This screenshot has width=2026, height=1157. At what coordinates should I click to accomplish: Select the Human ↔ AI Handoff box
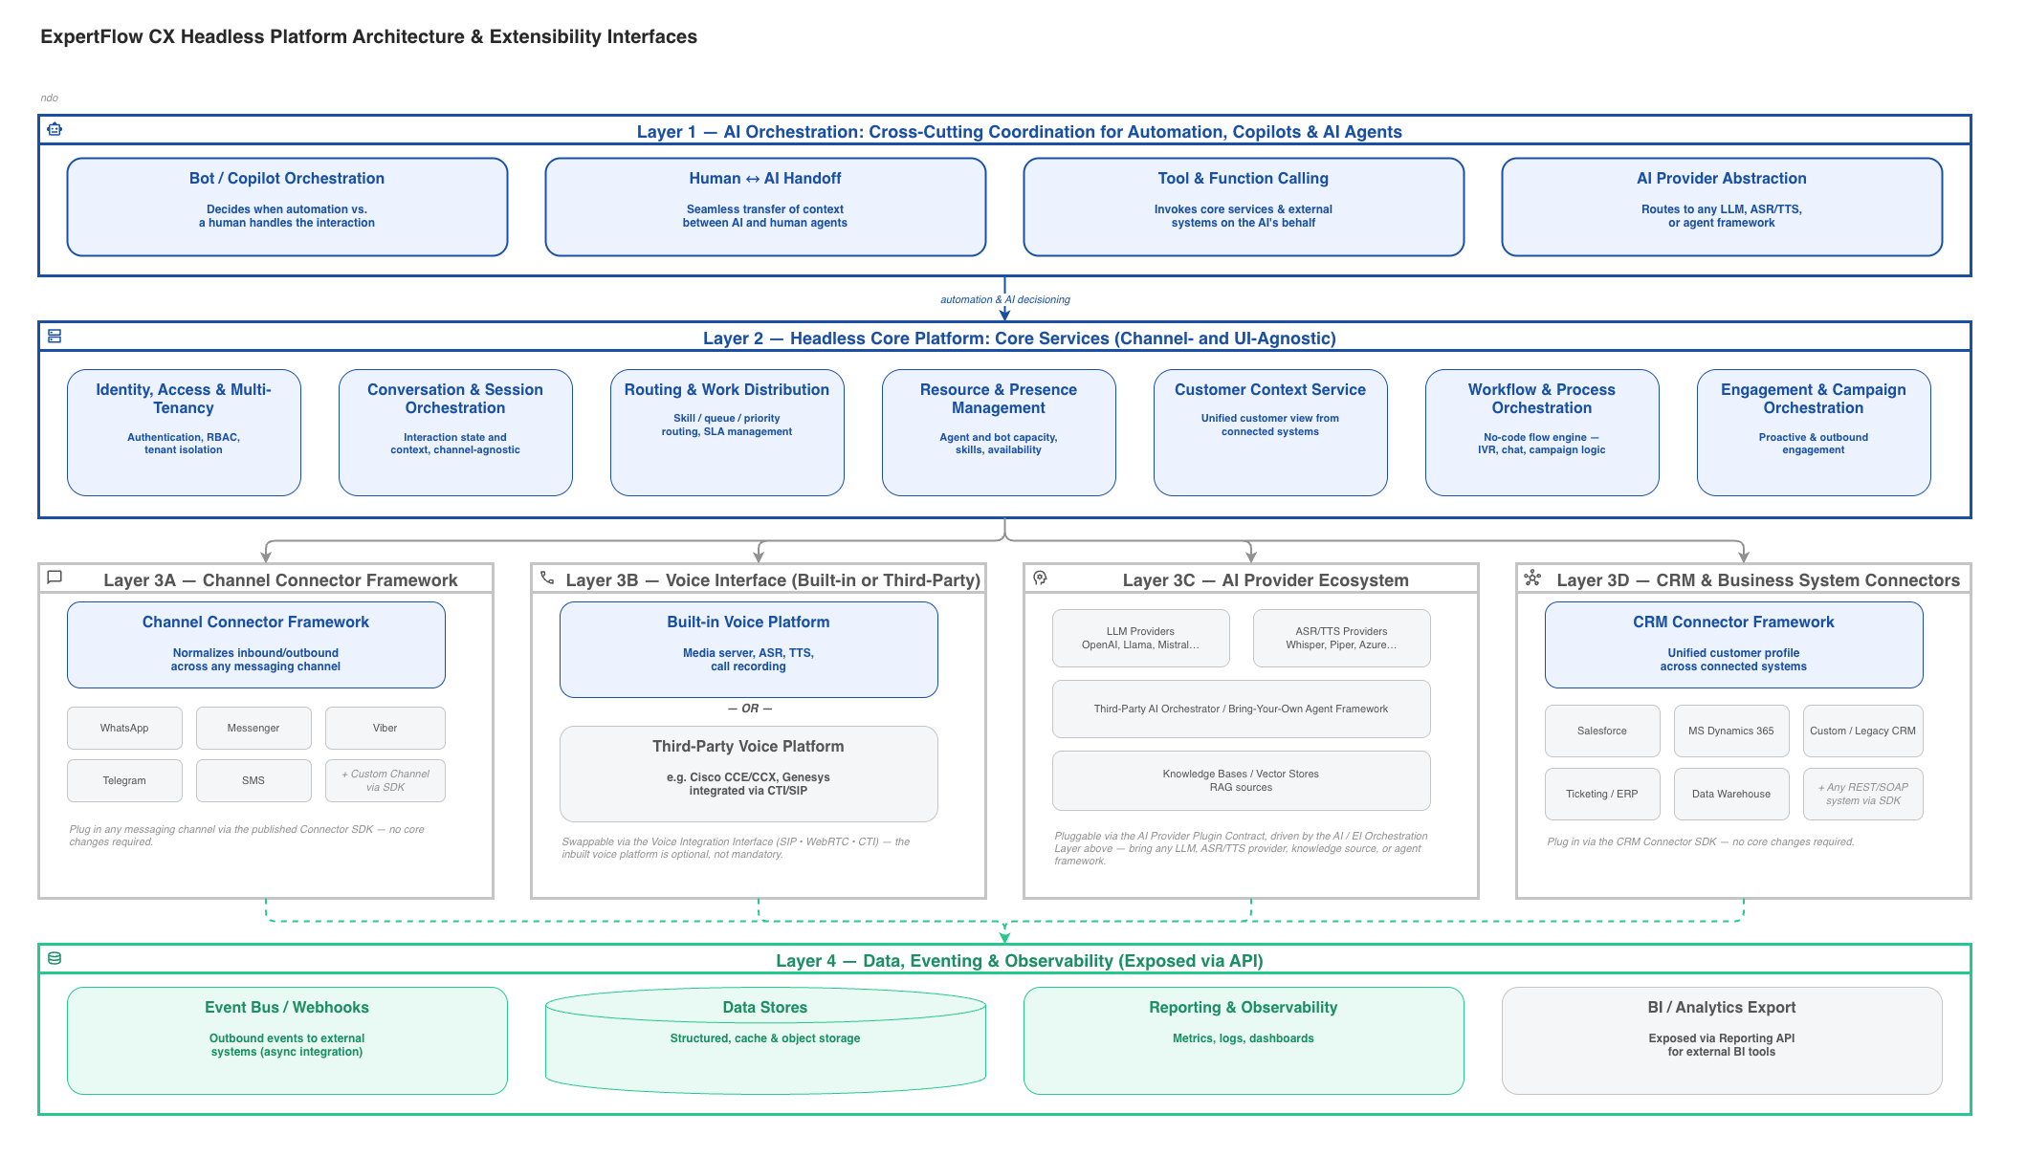pos(765,207)
